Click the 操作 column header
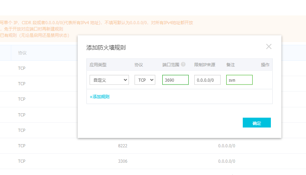Screen dimensions: 306x175 [x=265, y=65]
